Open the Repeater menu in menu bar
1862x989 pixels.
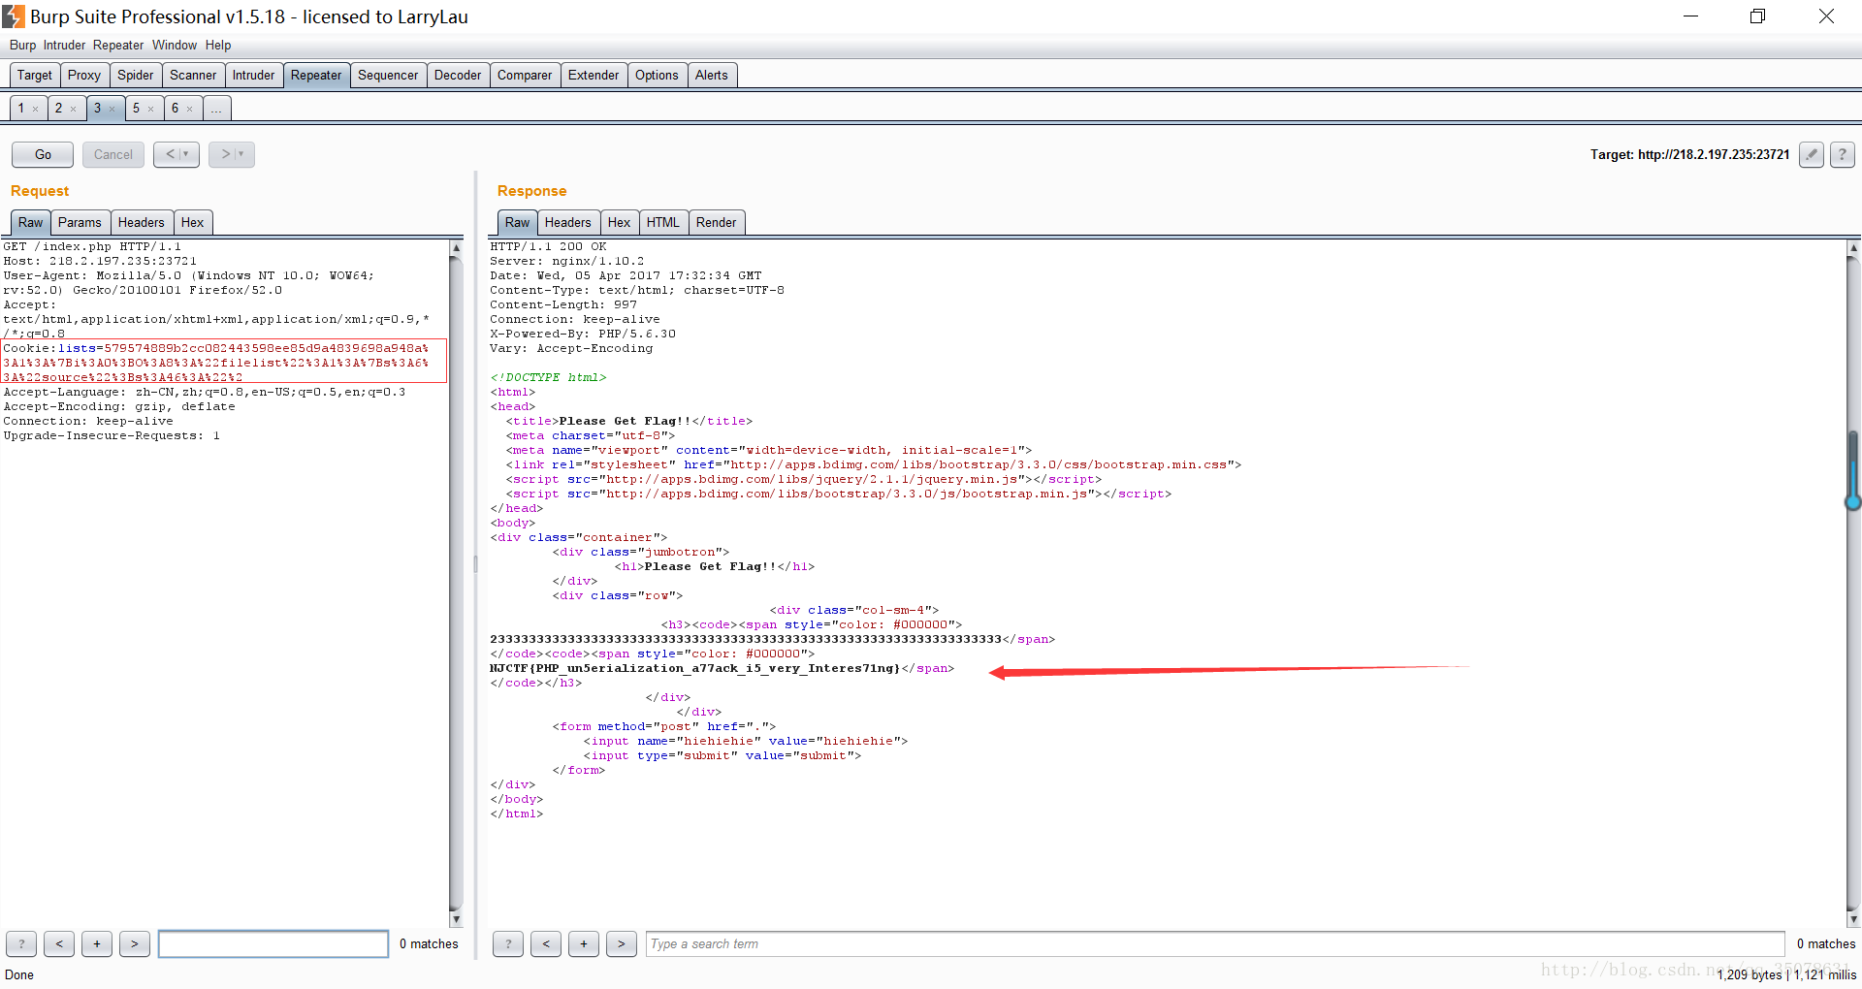point(118,46)
